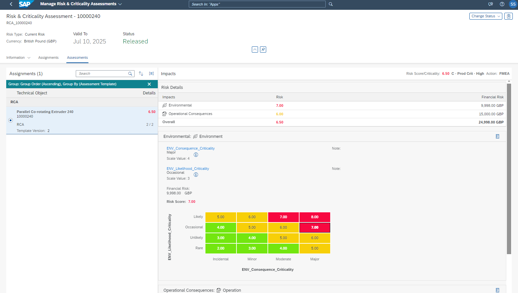The width and height of the screenshot is (518, 293).
Task: Click the green 2.00 Rare/Incidental cell
Action: point(221,248)
